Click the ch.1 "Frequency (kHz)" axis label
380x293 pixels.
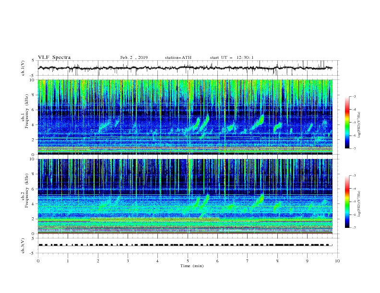tap(26, 112)
